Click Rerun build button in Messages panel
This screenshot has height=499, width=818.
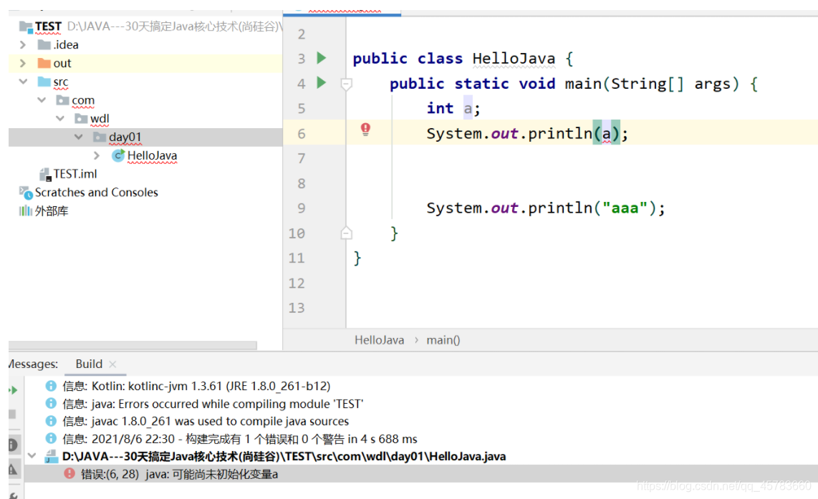coord(14,390)
